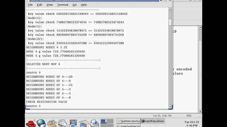Open the View menu in terminal
This screenshot has height=127, width=227.
pyautogui.click(x=49, y=5)
